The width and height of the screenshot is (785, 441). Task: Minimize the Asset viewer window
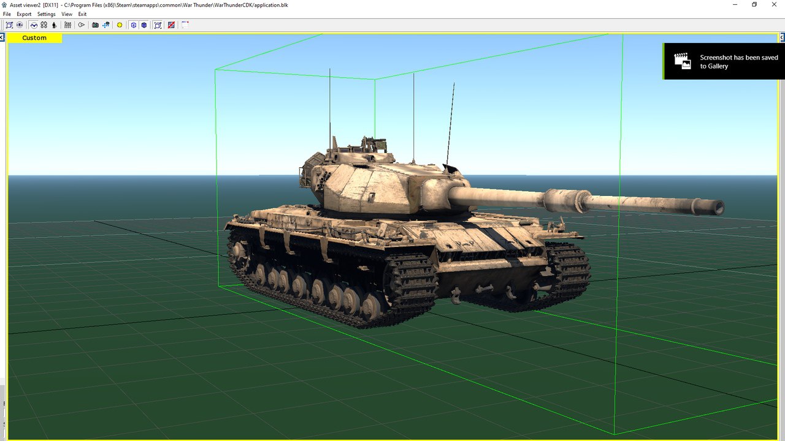(735, 4)
